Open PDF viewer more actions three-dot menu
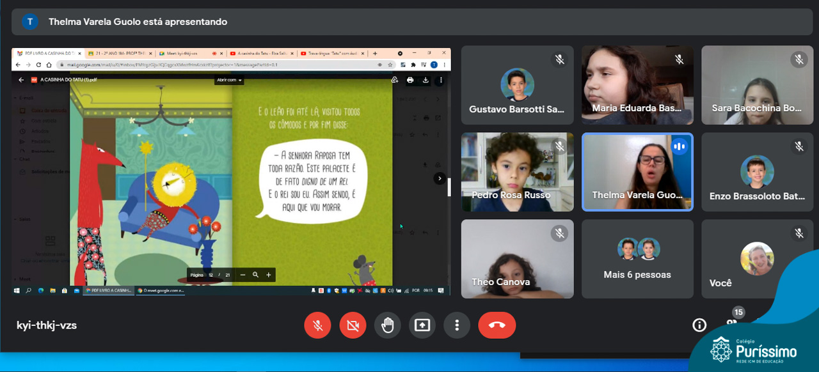 [x=441, y=80]
